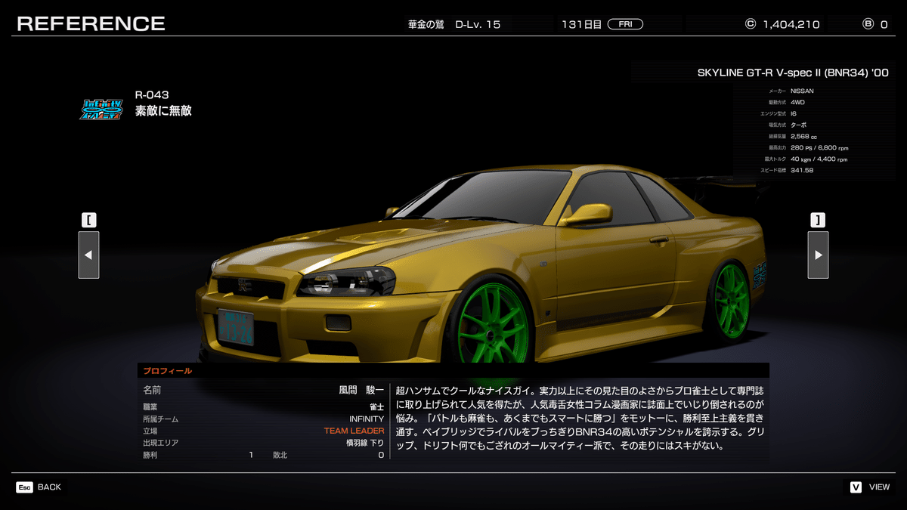Click the engine type value I6

[794, 113]
